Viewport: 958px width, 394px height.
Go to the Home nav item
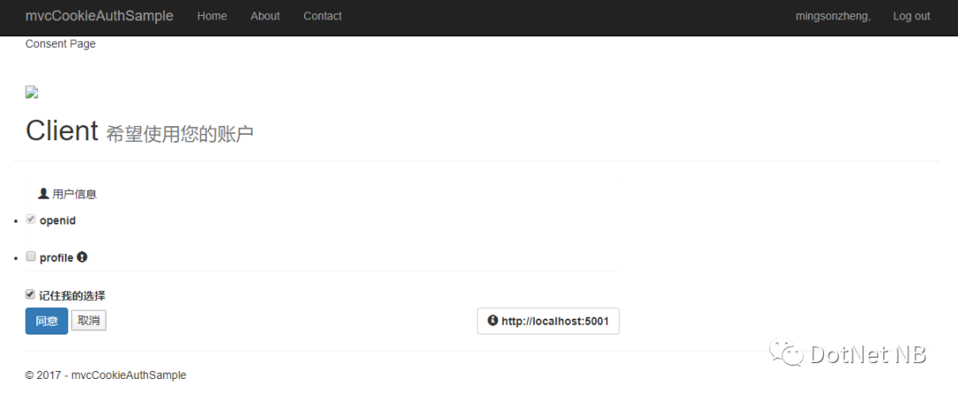coord(212,16)
